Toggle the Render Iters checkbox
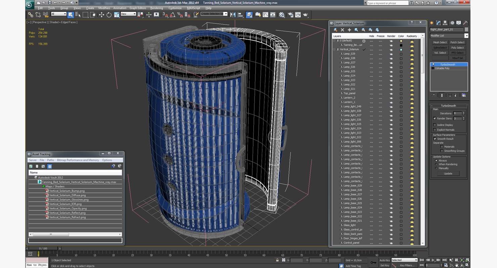This screenshot has width=497, height=268. pyautogui.click(x=435, y=118)
